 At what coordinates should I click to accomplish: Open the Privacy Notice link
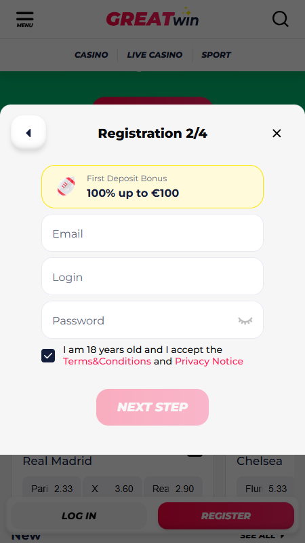[209, 362]
